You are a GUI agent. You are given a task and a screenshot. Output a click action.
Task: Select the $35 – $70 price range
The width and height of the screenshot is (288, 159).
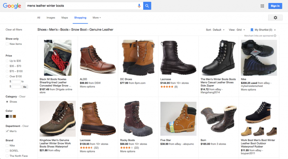point(7,66)
